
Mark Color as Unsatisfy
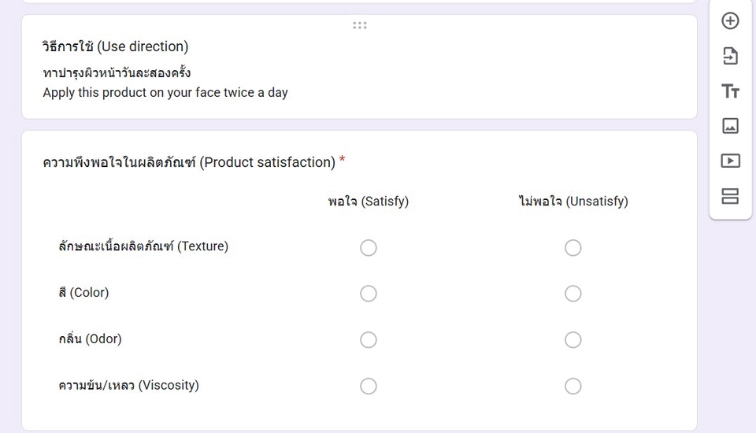(x=573, y=294)
